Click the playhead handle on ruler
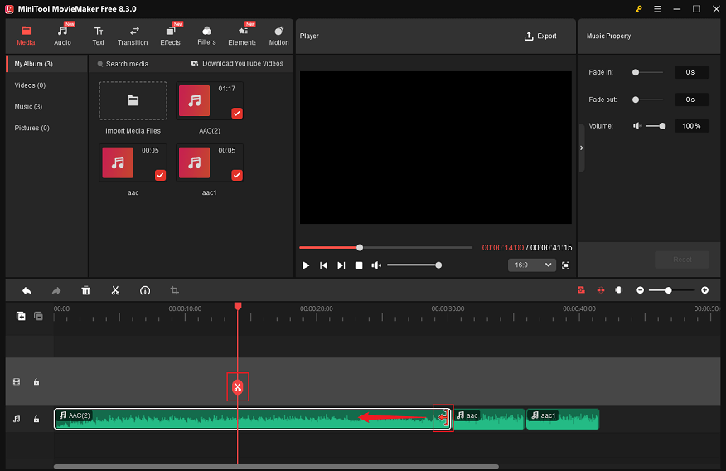The width and height of the screenshot is (726, 471). click(x=238, y=306)
